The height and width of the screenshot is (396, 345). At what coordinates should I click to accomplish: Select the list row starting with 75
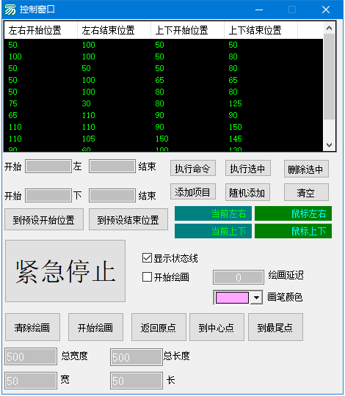pyautogui.click(x=163, y=103)
